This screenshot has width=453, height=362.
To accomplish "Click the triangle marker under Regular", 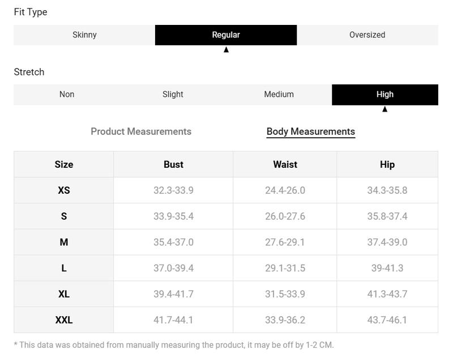I will point(226,50).
